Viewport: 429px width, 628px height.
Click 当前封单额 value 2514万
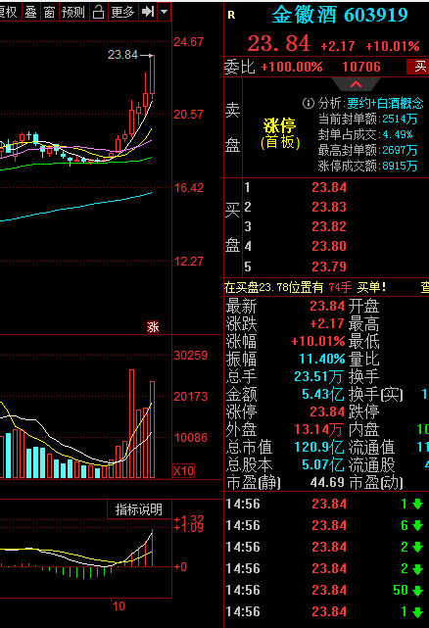[x=400, y=119]
